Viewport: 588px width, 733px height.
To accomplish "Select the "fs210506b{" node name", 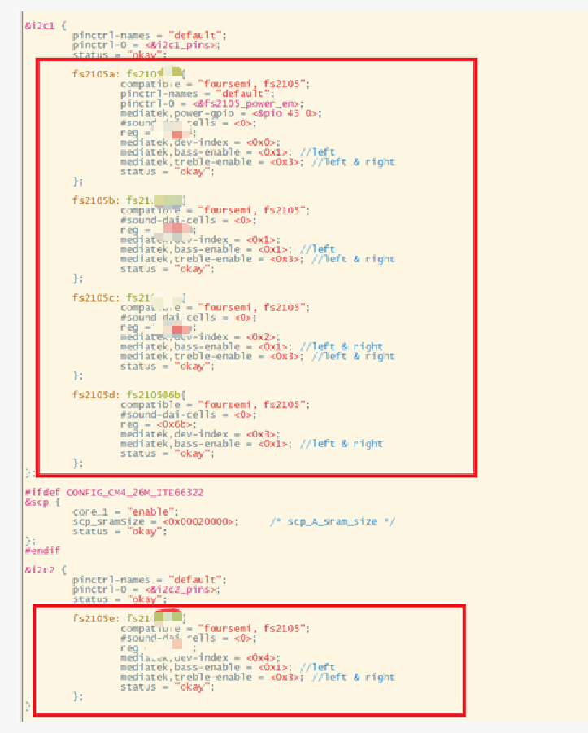I will (x=156, y=395).
